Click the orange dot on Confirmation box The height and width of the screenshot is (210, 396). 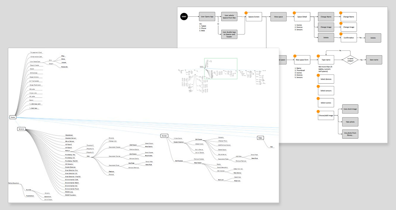pyautogui.click(x=341, y=34)
